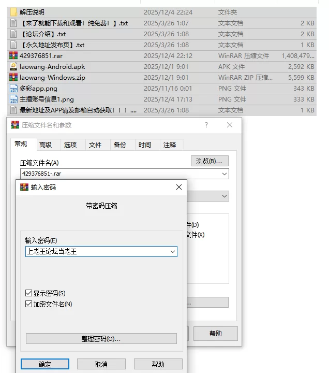Viewport: 329px width, 373px height.
Task: Click the 整理密码(O)... button
Action: [101, 339]
